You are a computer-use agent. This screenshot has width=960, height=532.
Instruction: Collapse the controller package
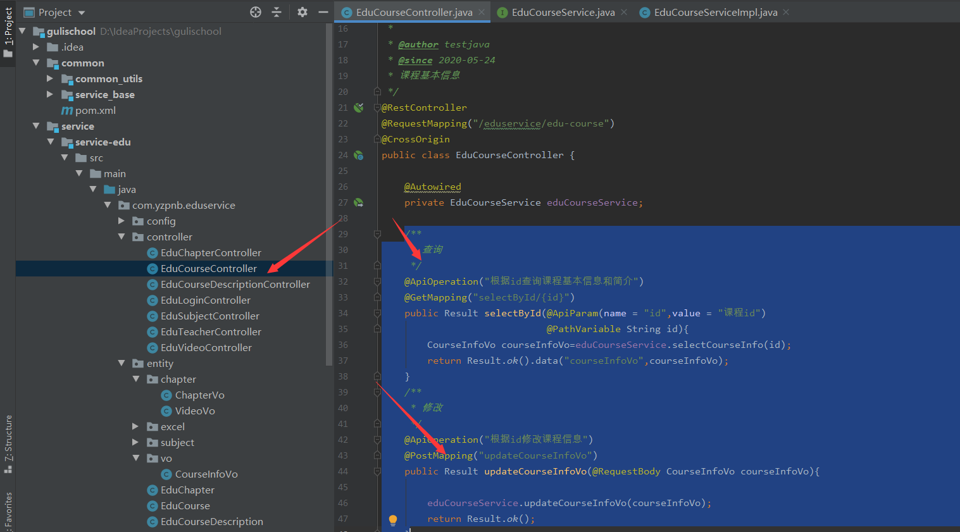(122, 237)
